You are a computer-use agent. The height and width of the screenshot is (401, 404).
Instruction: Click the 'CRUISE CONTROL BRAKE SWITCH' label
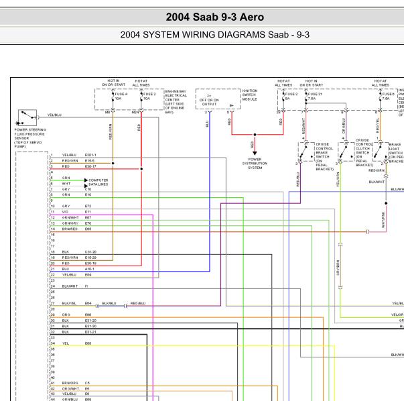point(325,156)
